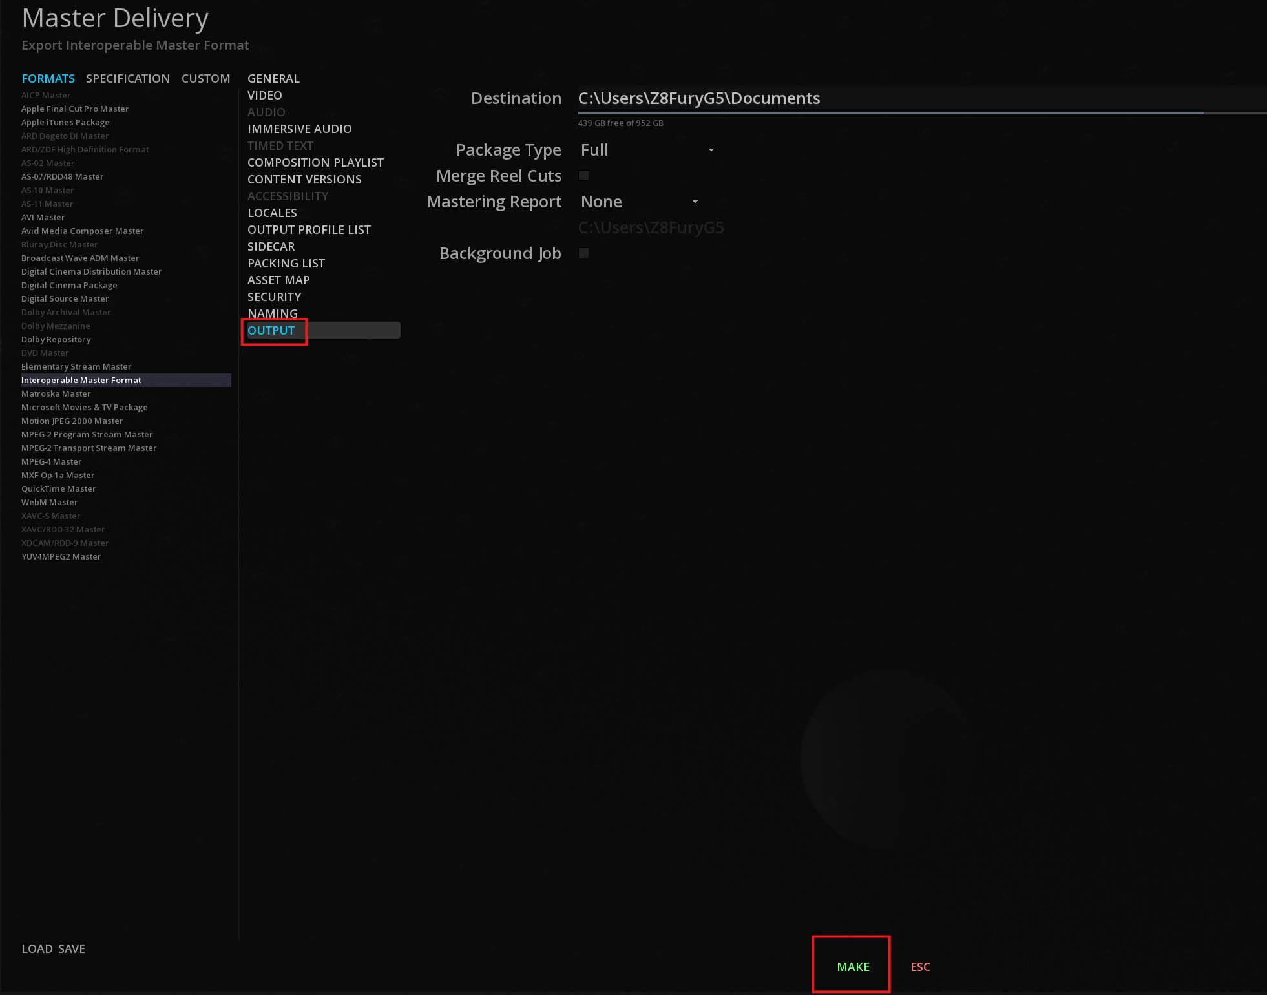Open the Package Type dropdown
The width and height of the screenshot is (1267, 995).
[x=646, y=150]
